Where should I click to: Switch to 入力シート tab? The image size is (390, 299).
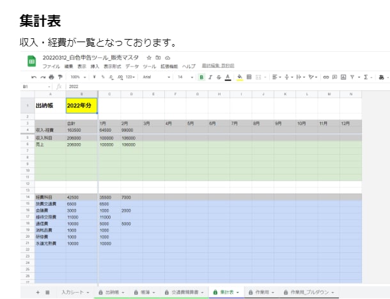click(x=75, y=292)
